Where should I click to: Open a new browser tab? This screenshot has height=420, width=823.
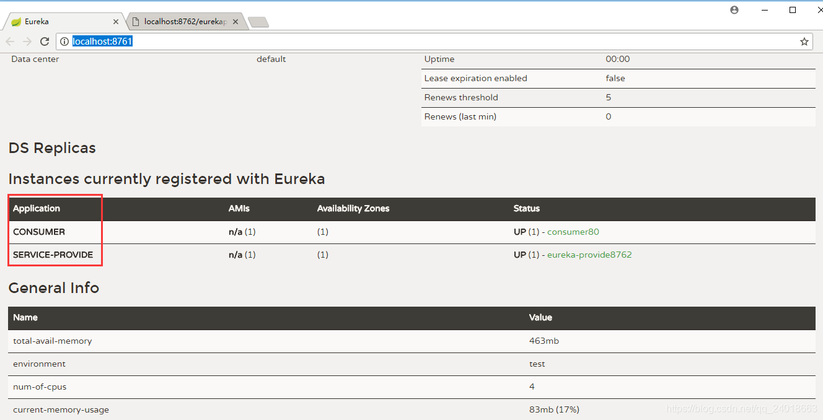pyautogui.click(x=258, y=22)
